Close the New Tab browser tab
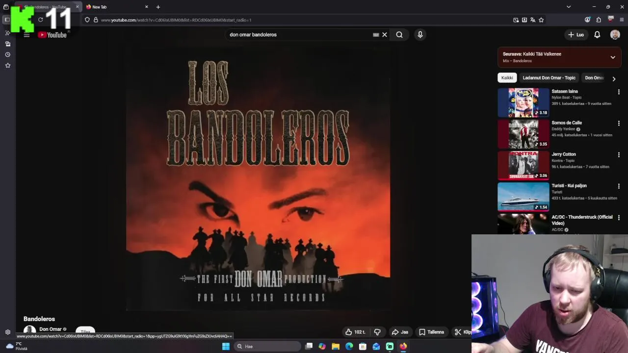 [146, 7]
